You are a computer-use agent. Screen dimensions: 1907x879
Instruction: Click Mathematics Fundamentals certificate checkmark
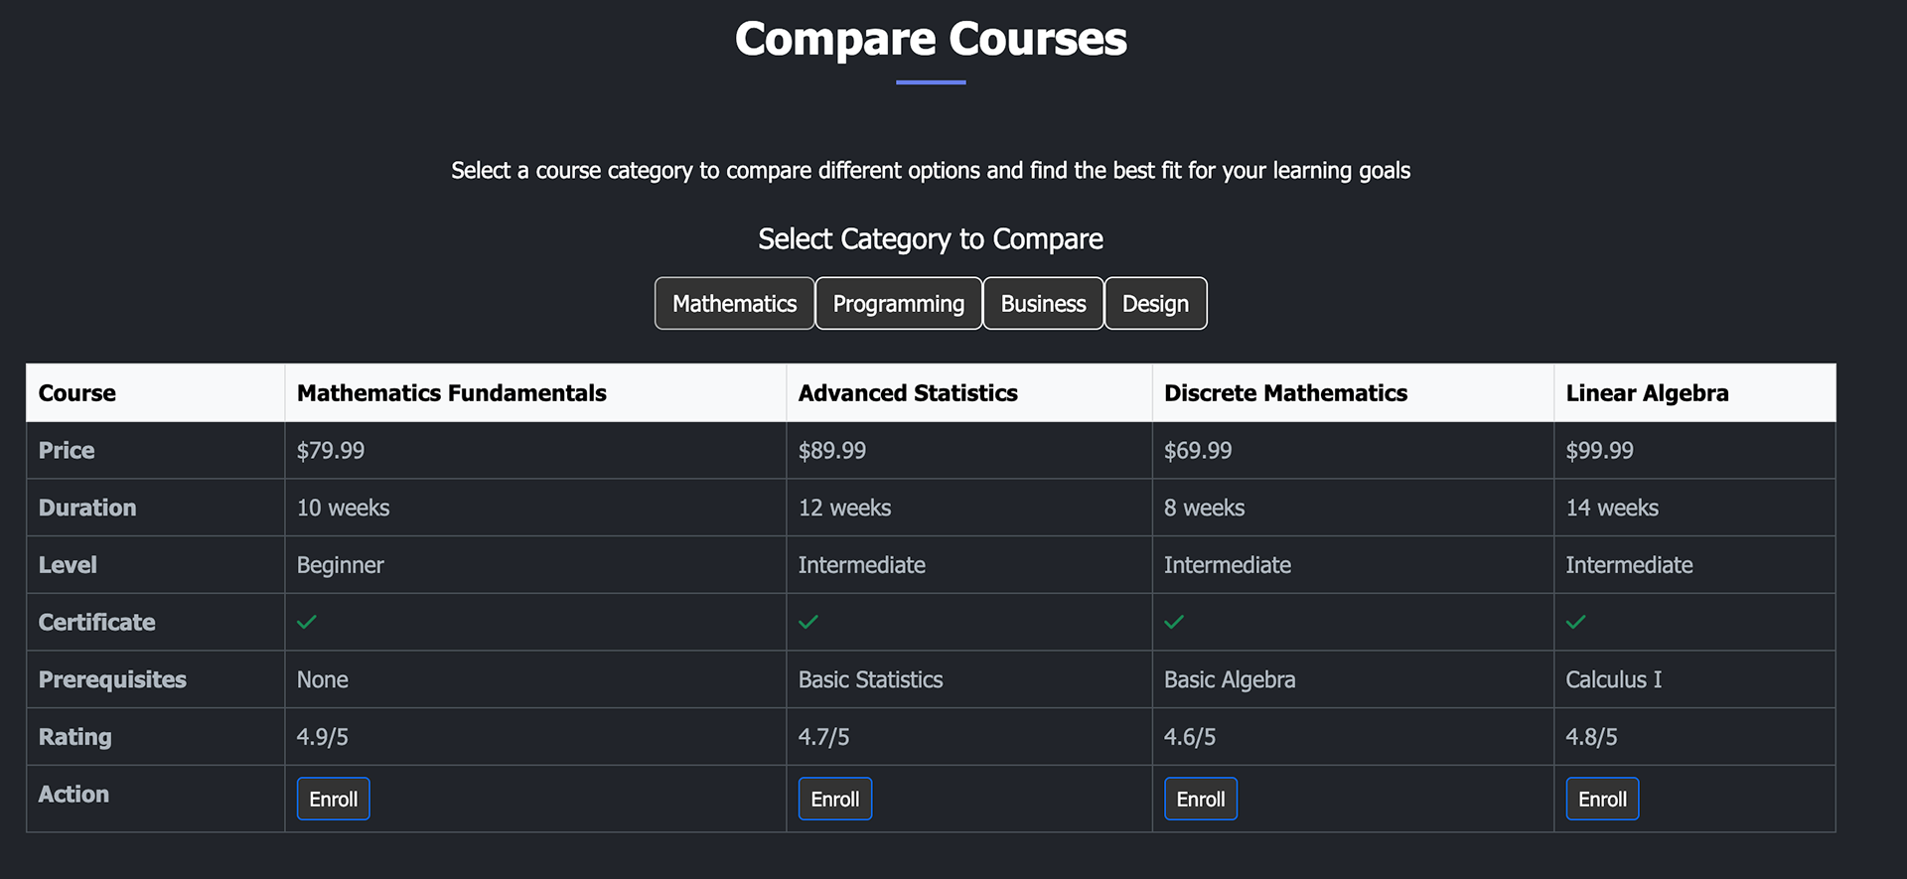tap(307, 623)
